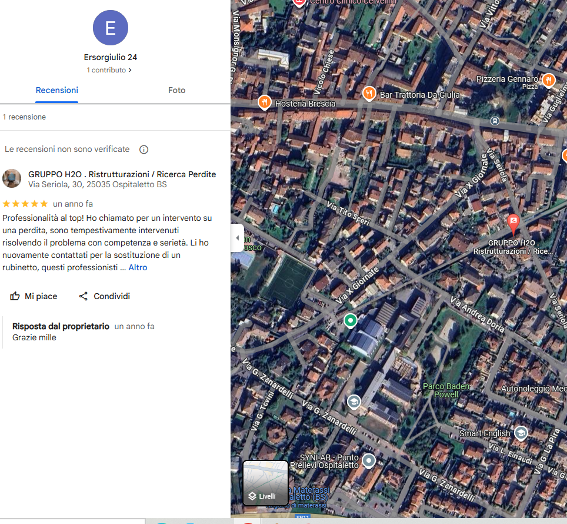Click the Via Tito Speri street label
Image resolution: width=567 pixels, height=524 pixels.
pyautogui.click(x=348, y=214)
